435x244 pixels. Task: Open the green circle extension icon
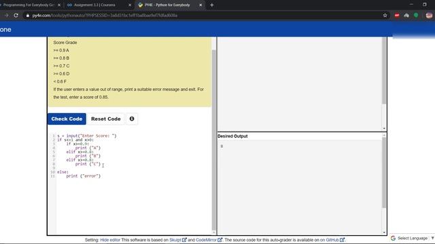pyautogui.click(x=416, y=16)
